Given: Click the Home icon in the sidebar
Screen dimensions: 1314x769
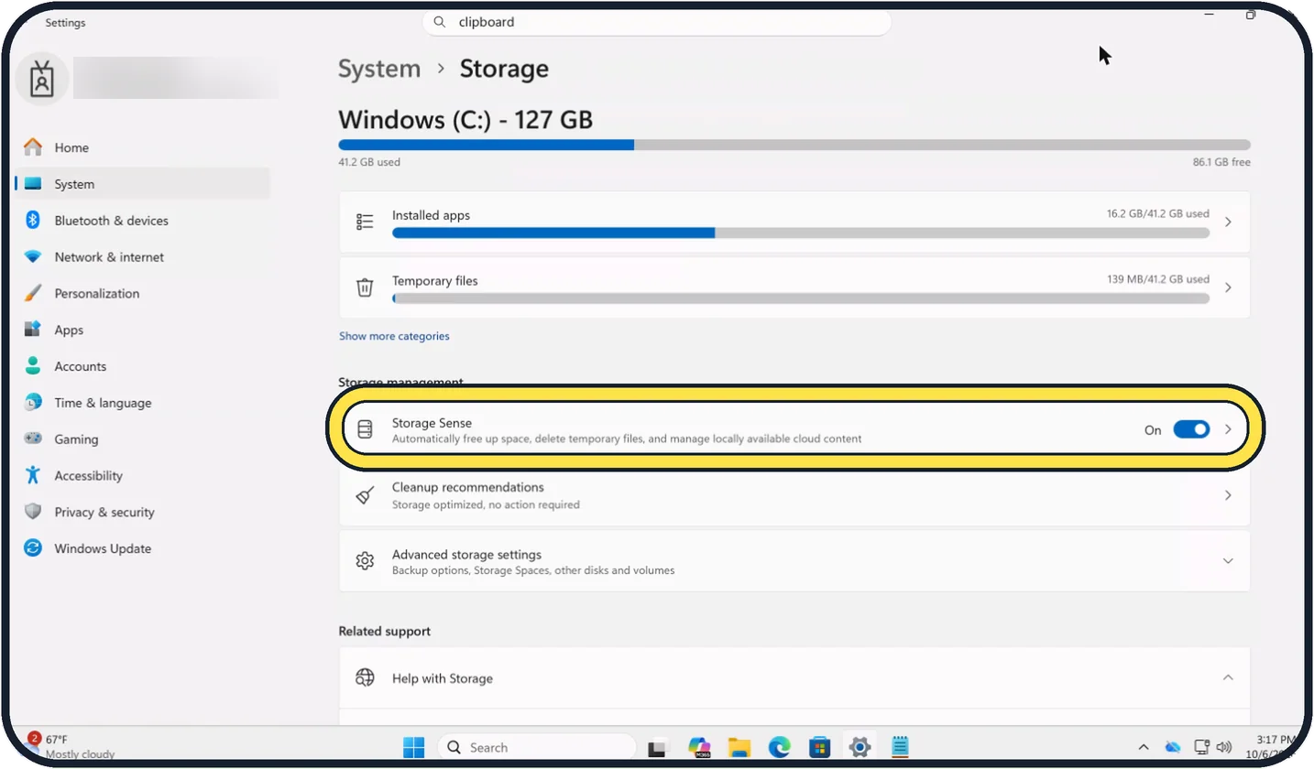Looking at the screenshot, I should click(33, 147).
